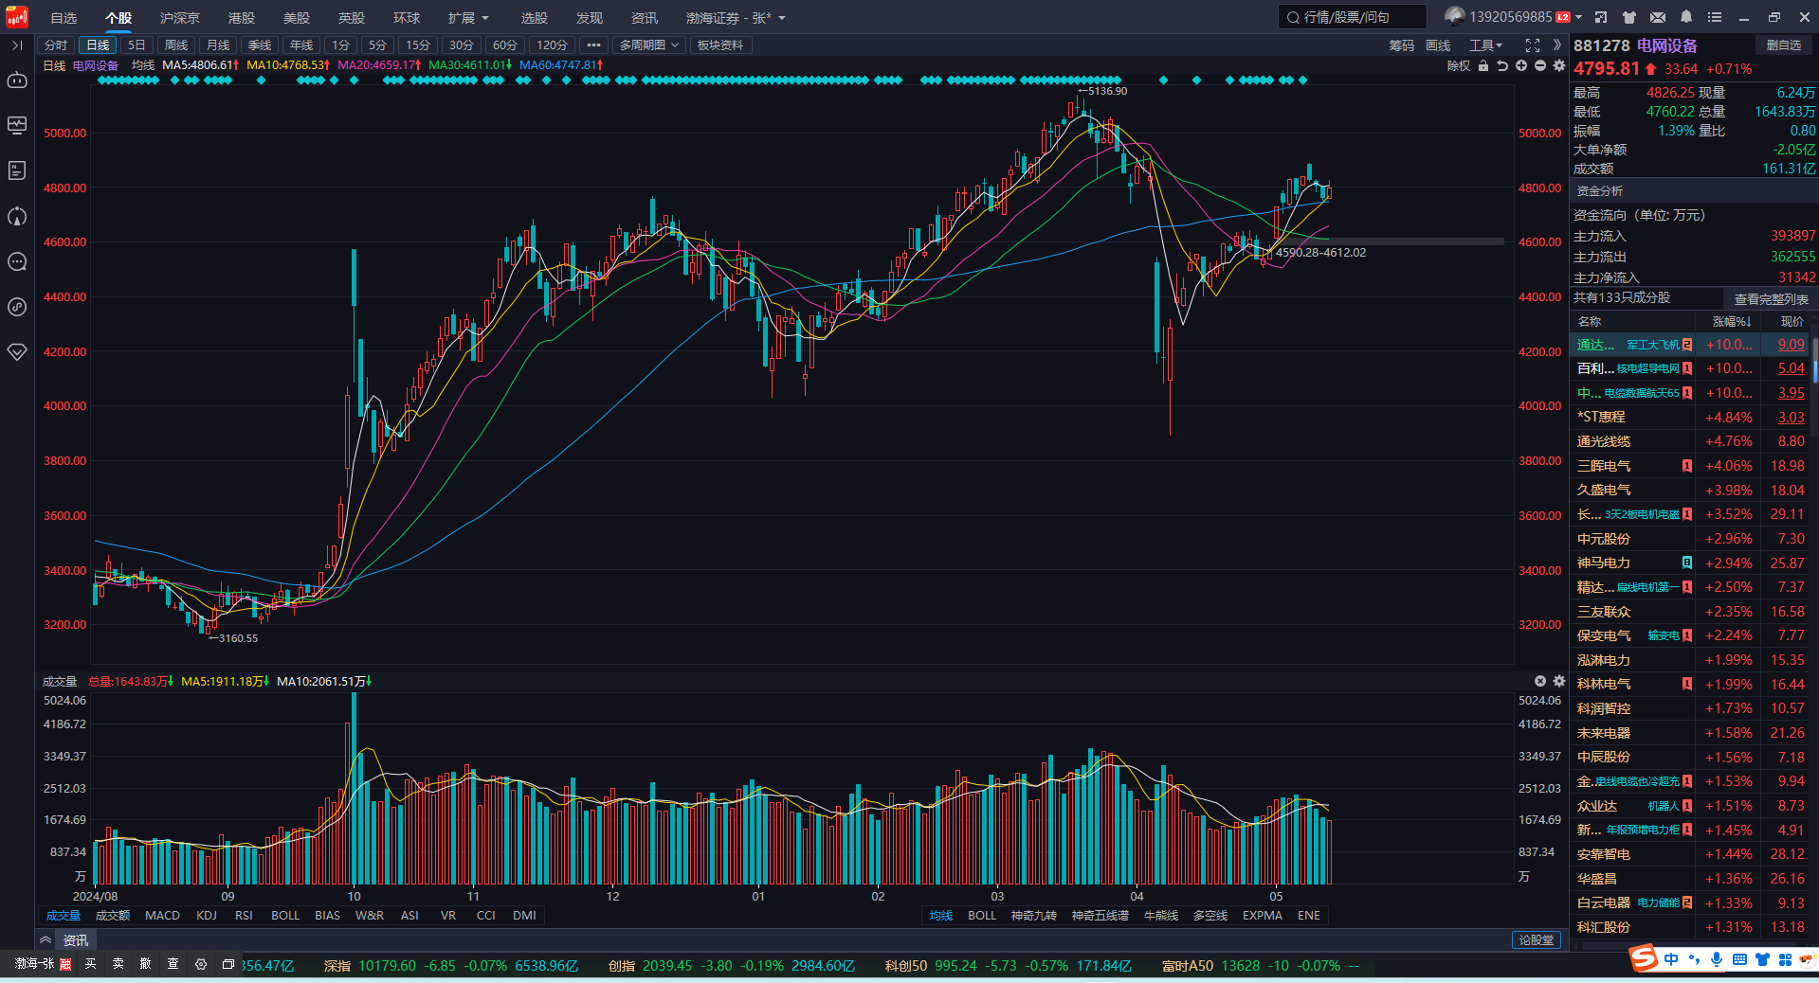
Task: Open the 板块资料 button
Action: pyautogui.click(x=719, y=45)
